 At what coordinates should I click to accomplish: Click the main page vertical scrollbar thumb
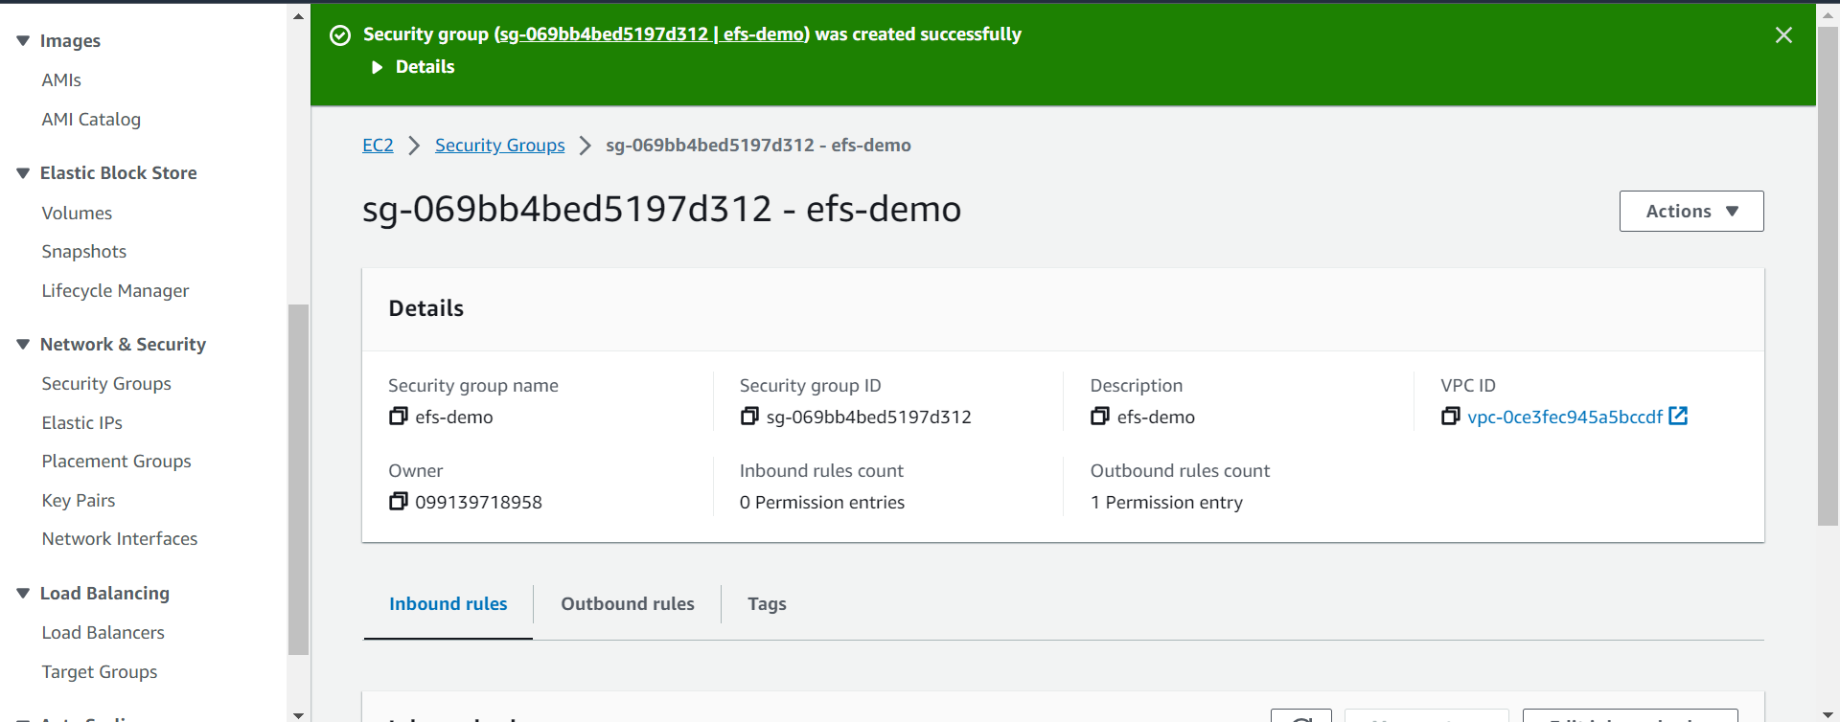click(1828, 276)
